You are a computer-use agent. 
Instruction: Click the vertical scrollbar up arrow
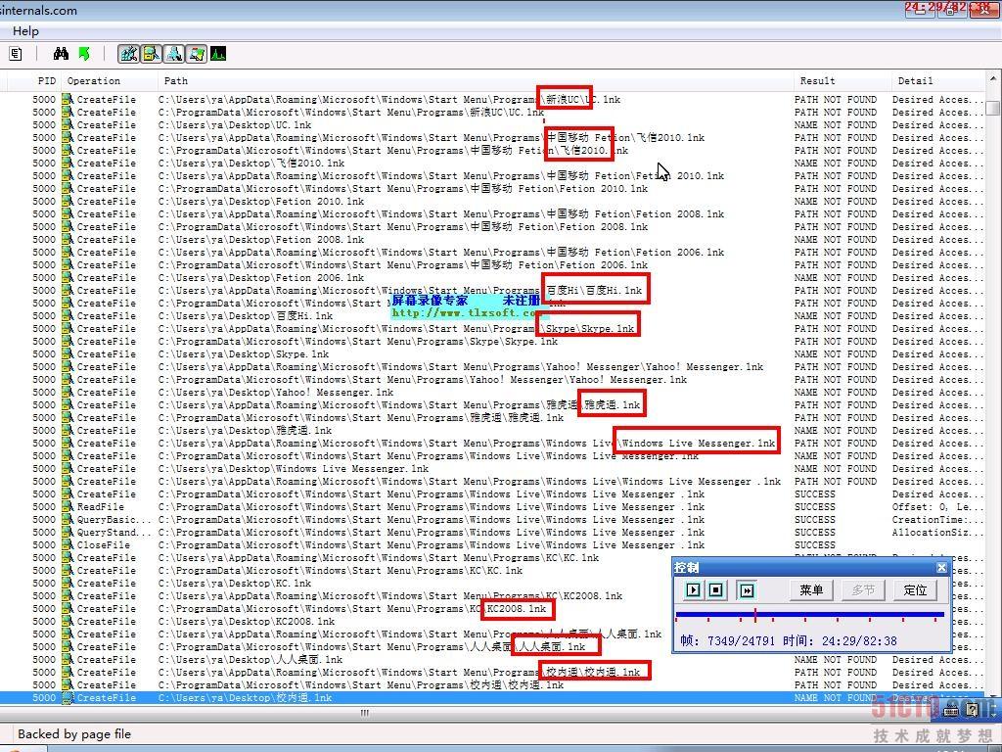[992, 79]
